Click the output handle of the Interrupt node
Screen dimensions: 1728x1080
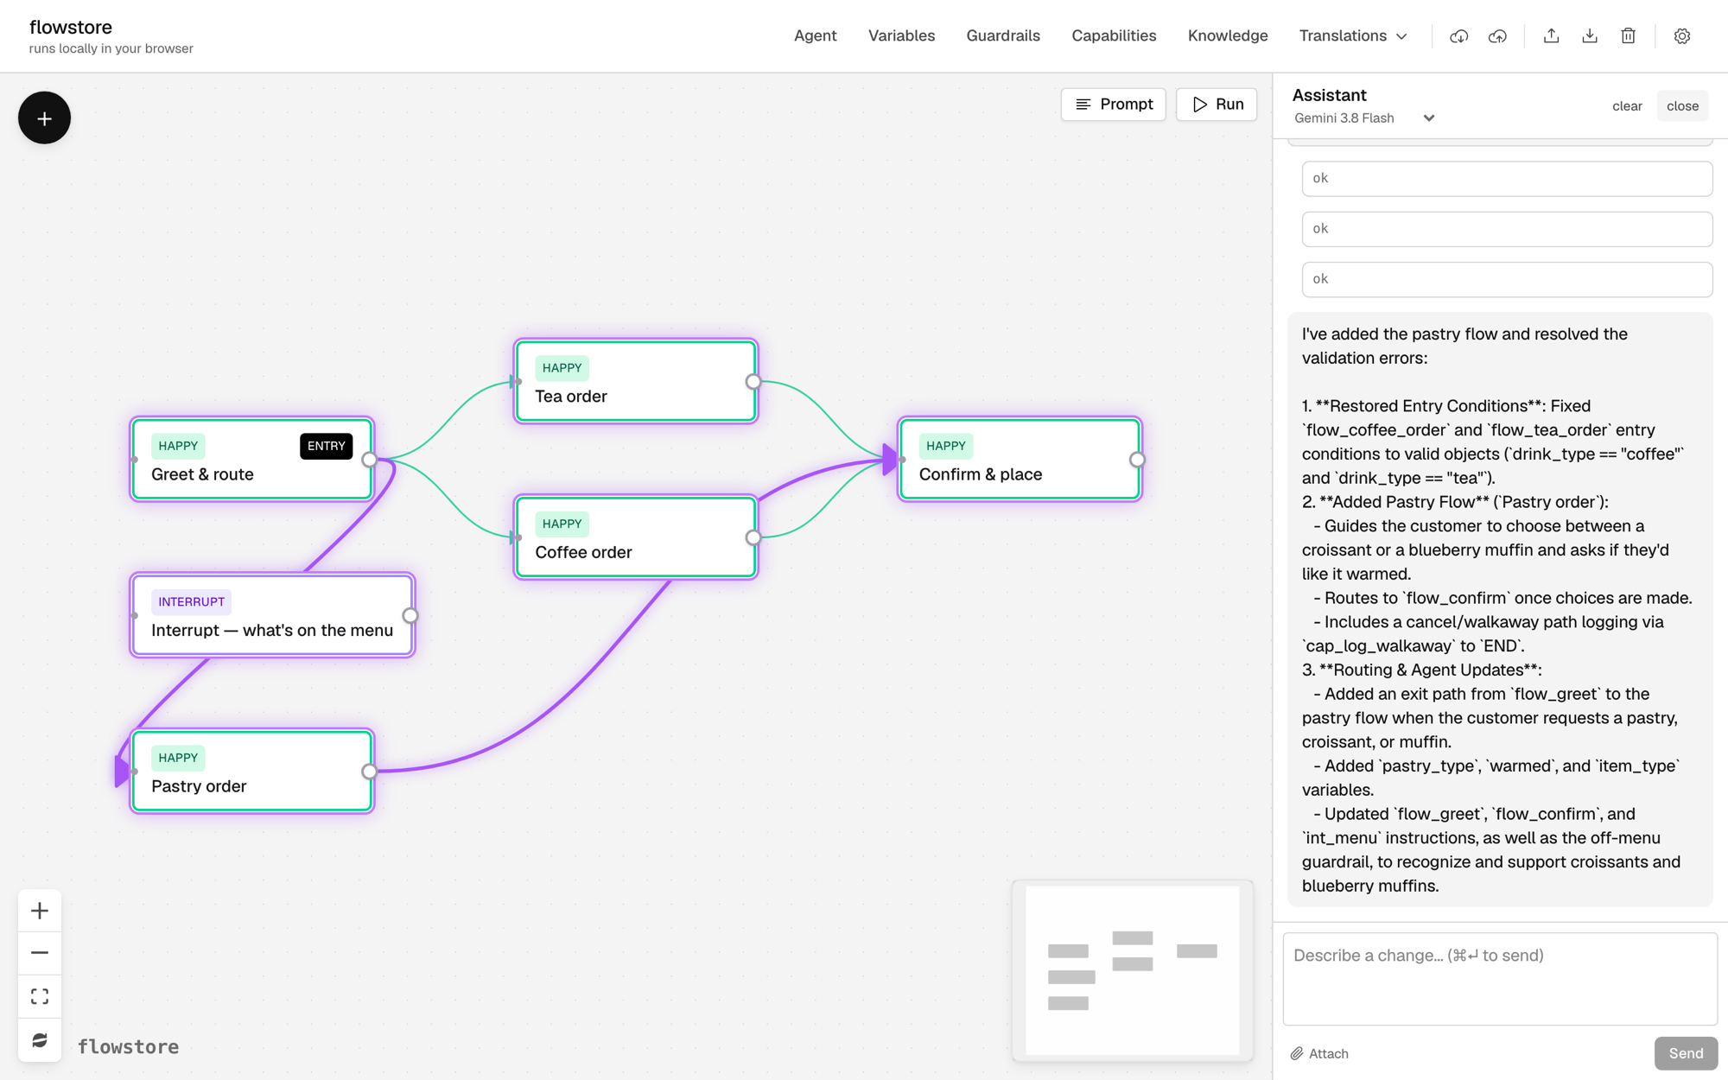click(x=410, y=615)
